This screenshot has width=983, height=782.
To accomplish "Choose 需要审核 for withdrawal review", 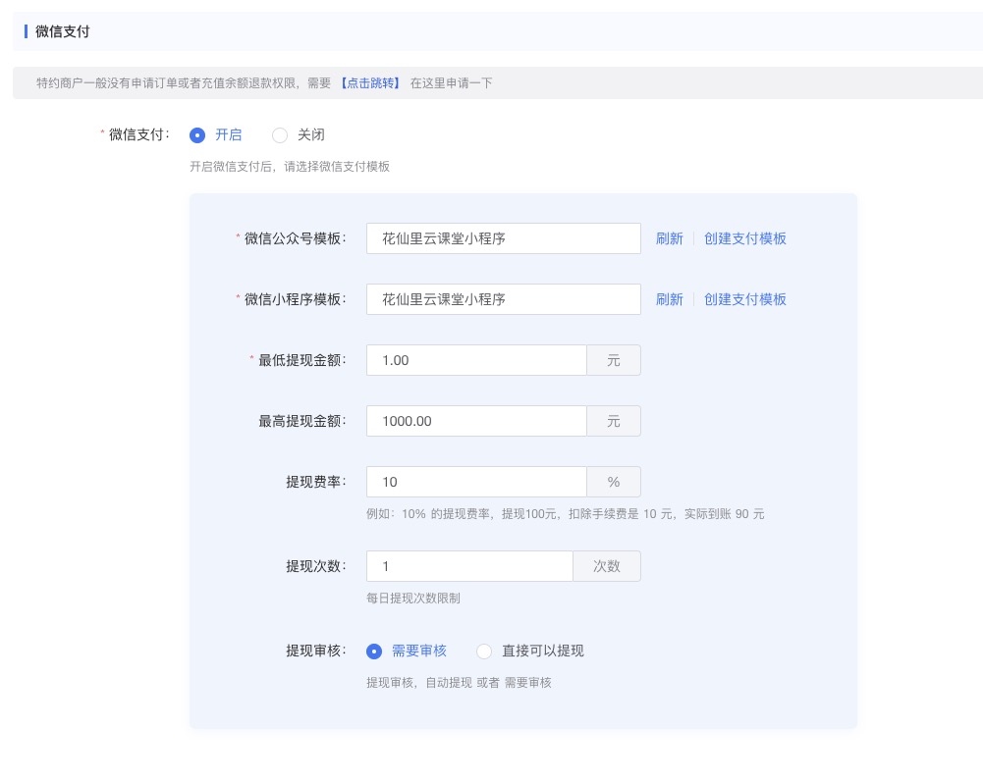I will click(374, 652).
